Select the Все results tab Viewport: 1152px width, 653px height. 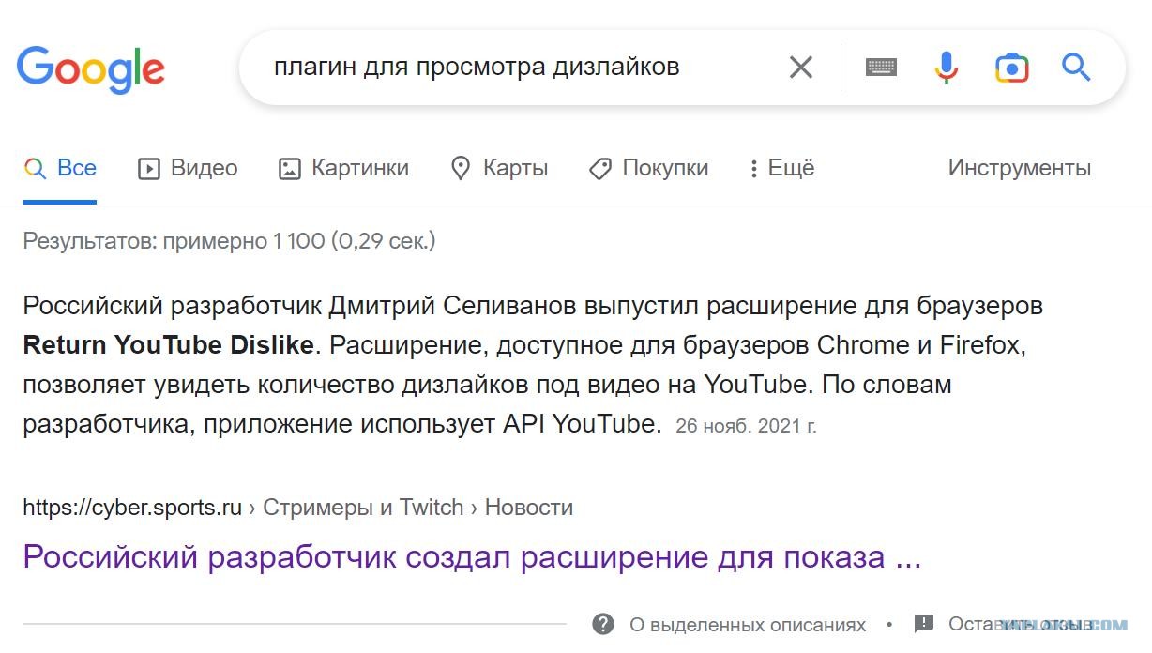(60, 168)
